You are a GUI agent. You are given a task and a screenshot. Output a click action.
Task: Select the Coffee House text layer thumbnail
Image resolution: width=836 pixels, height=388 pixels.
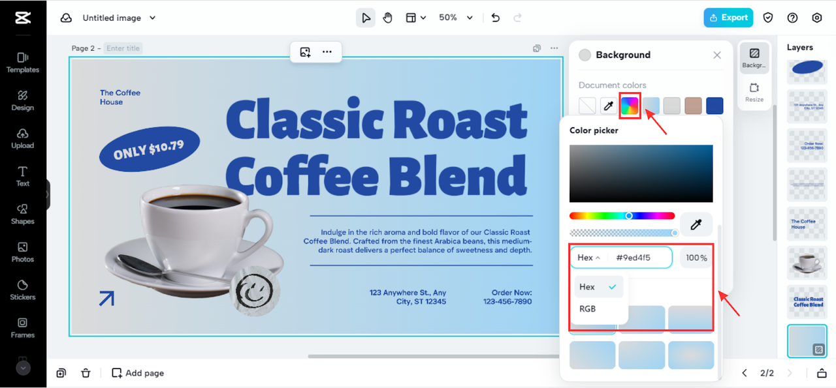[x=808, y=224]
